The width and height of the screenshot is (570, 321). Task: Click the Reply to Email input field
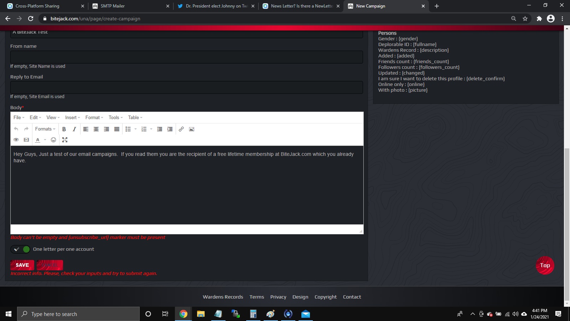tap(186, 87)
